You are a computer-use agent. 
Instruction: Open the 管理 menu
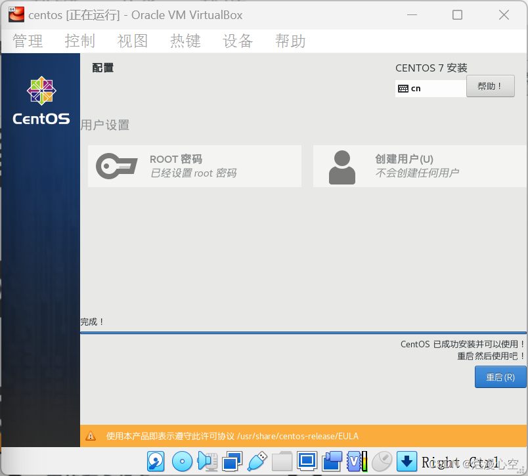(x=28, y=41)
